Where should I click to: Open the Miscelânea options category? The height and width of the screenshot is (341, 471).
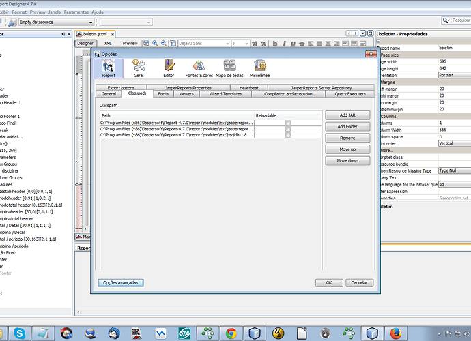click(x=259, y=68)
